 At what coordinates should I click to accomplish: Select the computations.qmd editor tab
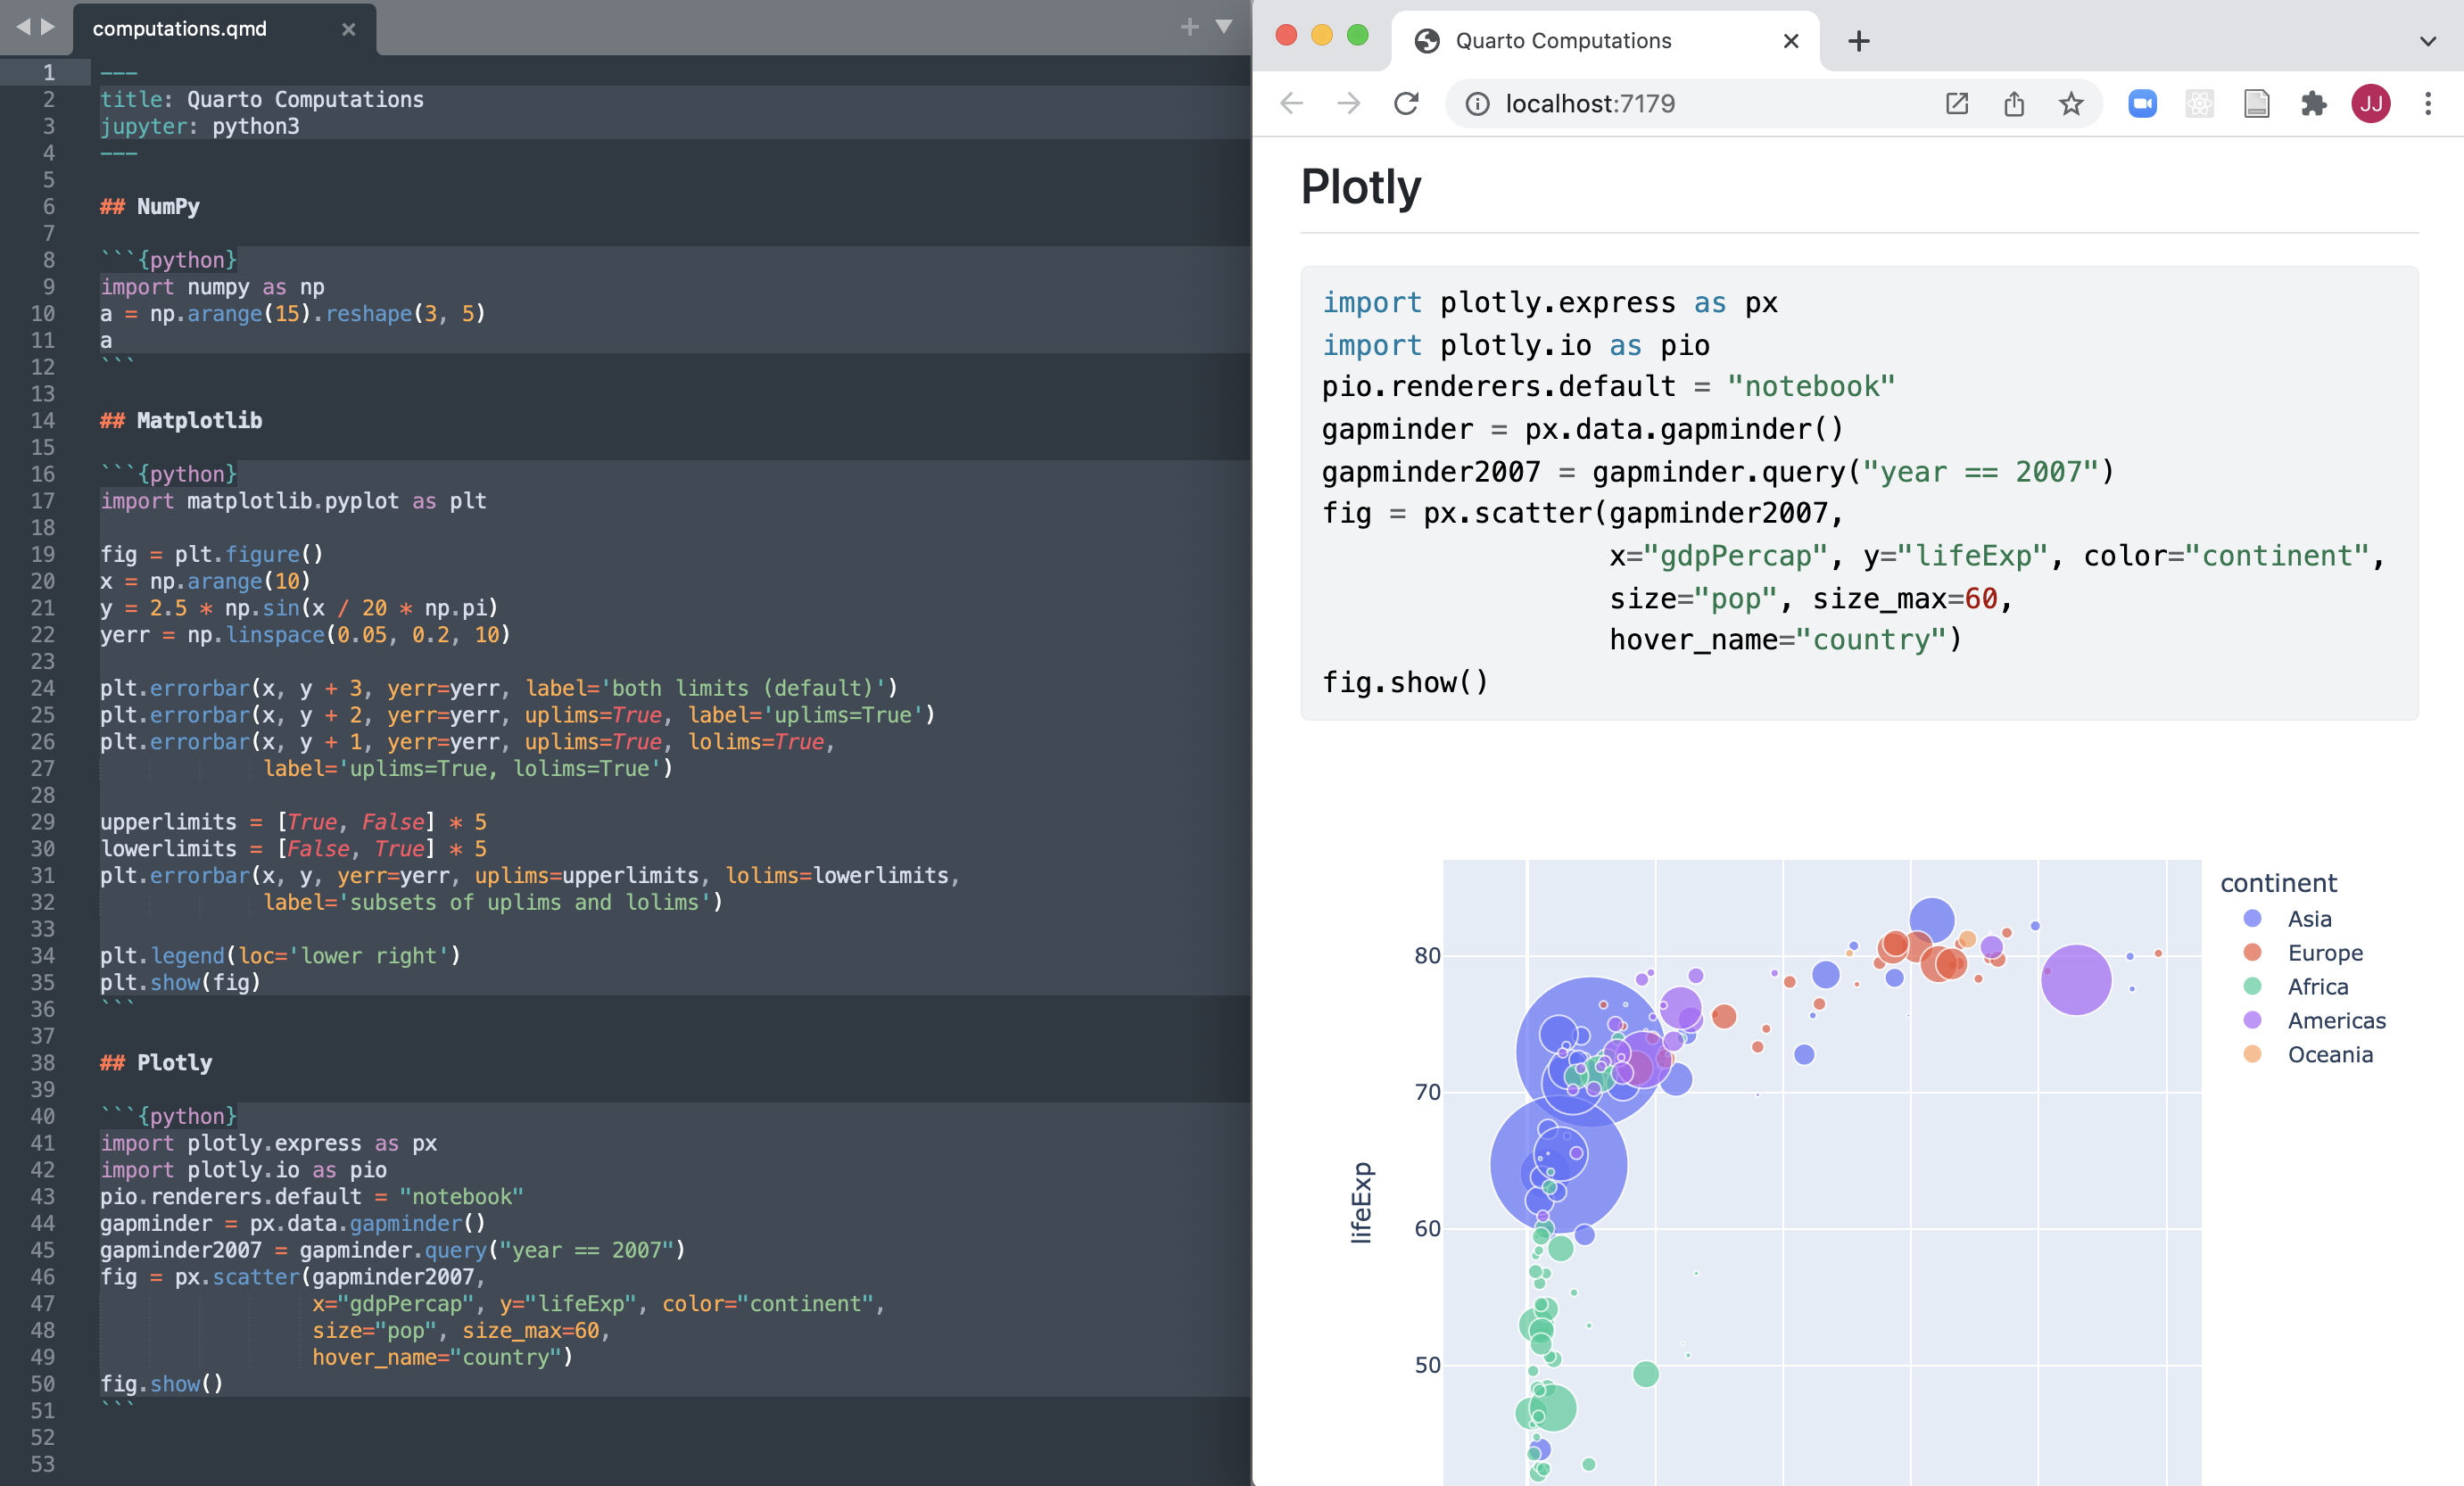[178, 28]
